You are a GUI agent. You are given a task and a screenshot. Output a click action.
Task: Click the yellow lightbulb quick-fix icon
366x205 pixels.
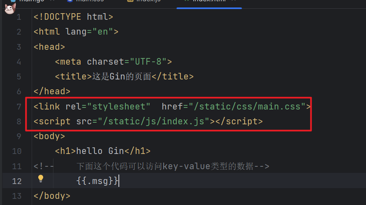(41, 179)
